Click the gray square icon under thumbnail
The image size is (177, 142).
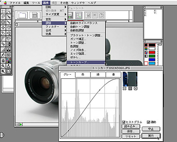130,89
